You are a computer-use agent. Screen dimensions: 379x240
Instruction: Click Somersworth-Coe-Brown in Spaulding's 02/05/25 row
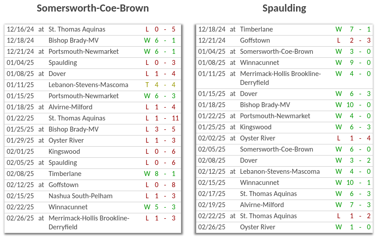point(276,149)
